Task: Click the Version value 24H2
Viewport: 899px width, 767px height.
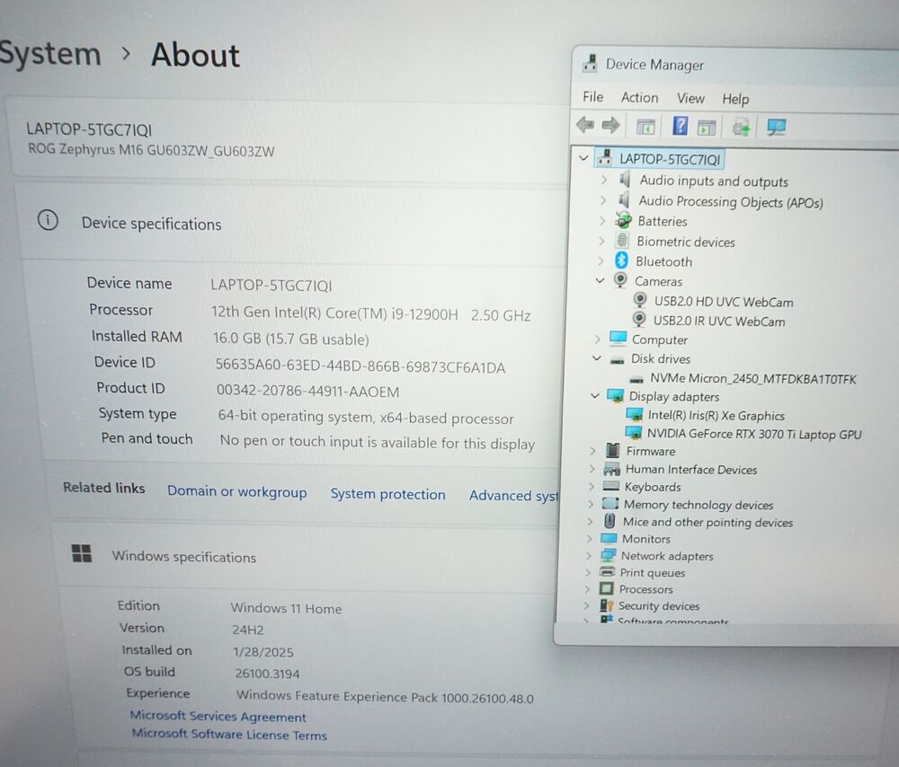Action: (248, 630)
